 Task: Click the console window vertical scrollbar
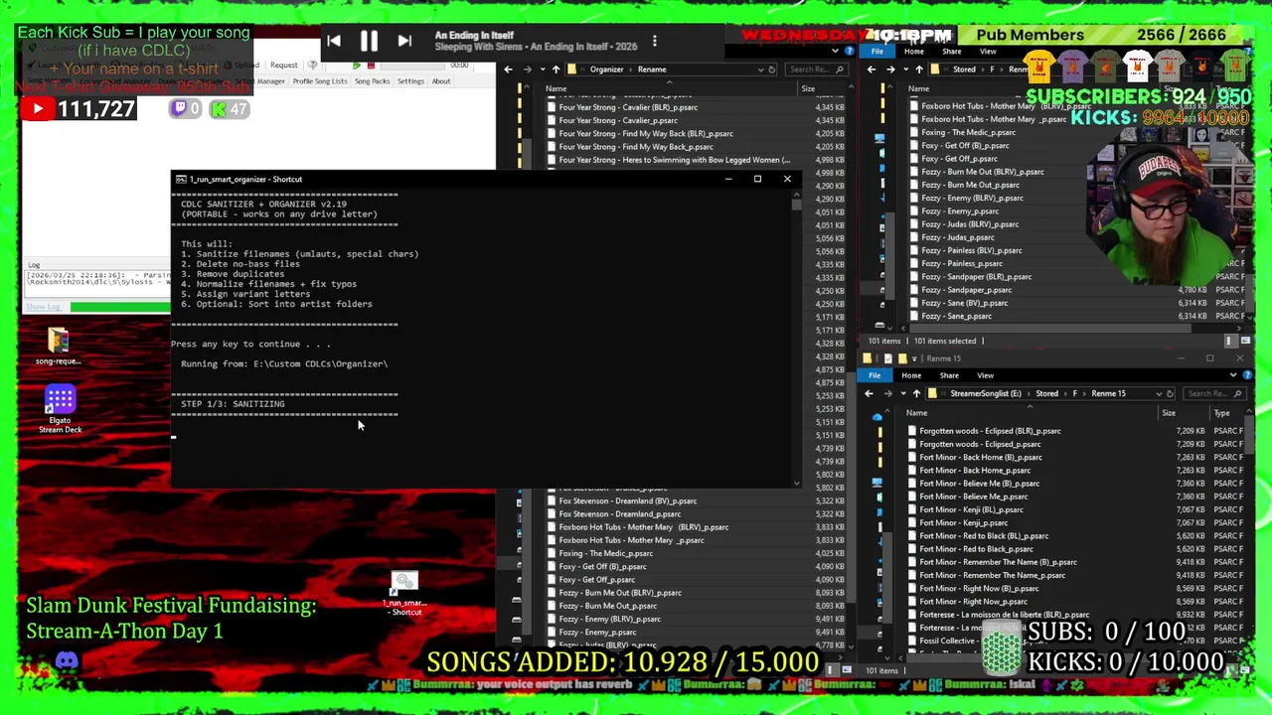(796, 338)
